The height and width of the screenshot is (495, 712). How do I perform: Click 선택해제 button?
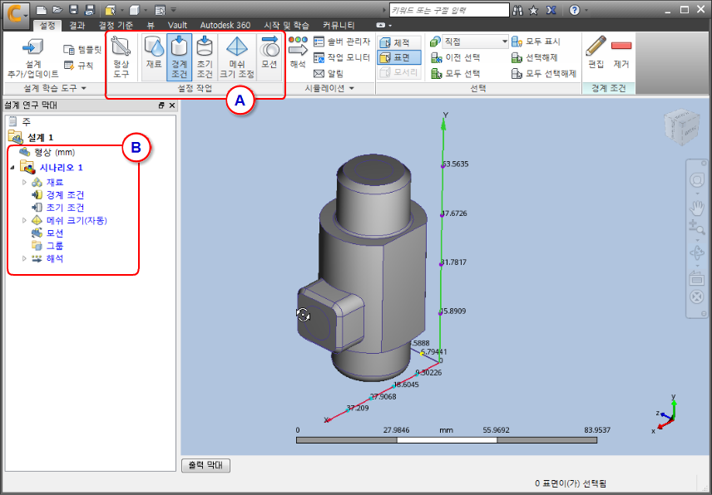pos(535,57)
